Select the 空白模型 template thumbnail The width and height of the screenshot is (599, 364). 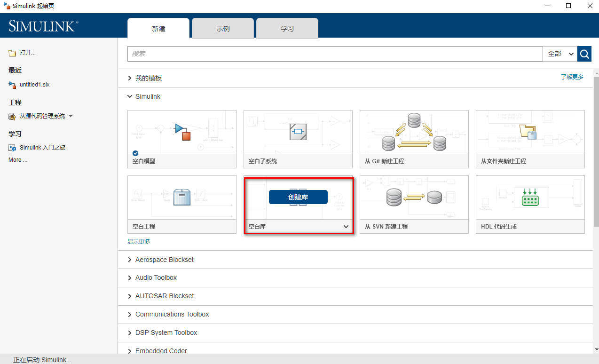[x=182, y=132]
